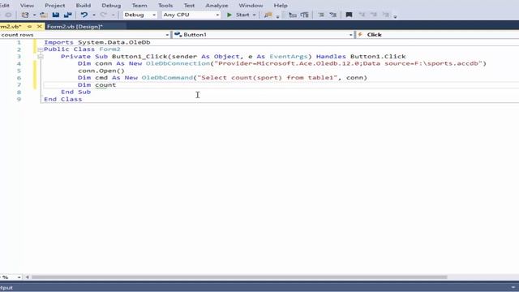Save the current file with the floppy disk icon
This screenshot has height=292, width=519.
click(x=56, y=15)
